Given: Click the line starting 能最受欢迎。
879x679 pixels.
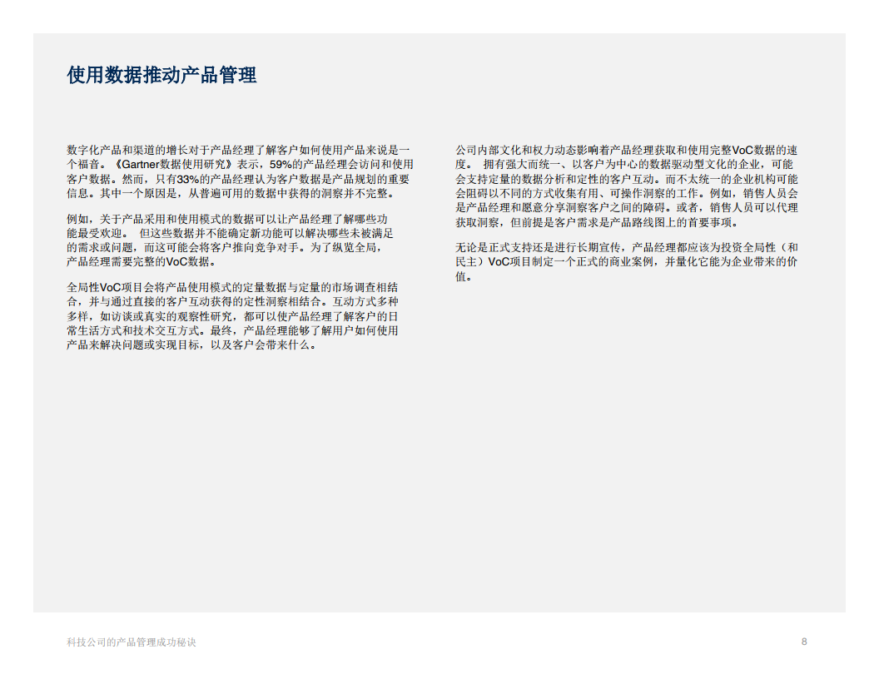Looking at the screenshot, I should click(x=230, y=233).
